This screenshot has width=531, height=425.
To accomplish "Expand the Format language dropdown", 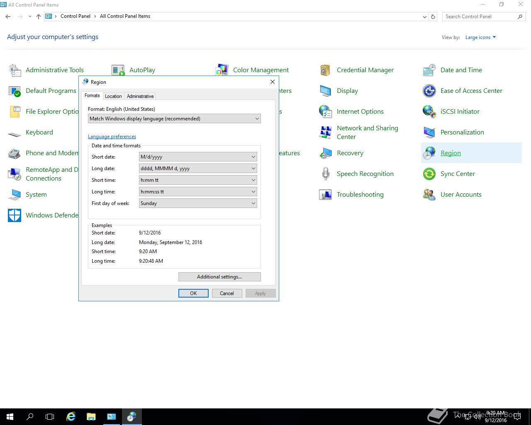I will coord(174,119).
